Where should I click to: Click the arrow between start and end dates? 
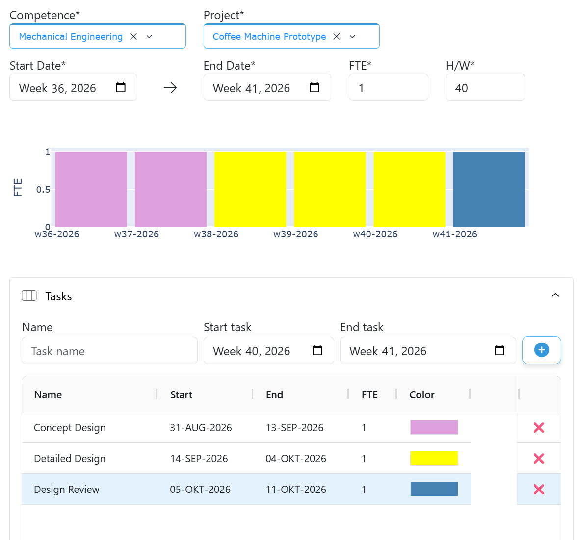pos(170,88)
